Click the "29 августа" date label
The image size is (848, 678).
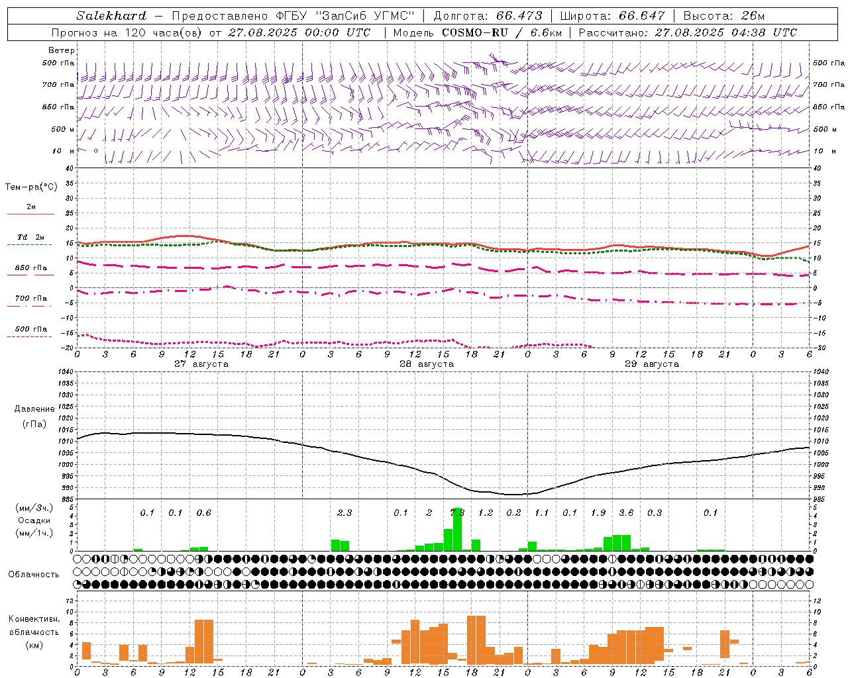(x=652, y=364)
